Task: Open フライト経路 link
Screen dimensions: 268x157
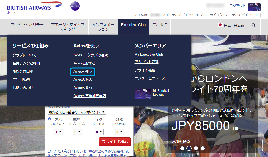Action: pyautogui.click(x=145, y=70)
